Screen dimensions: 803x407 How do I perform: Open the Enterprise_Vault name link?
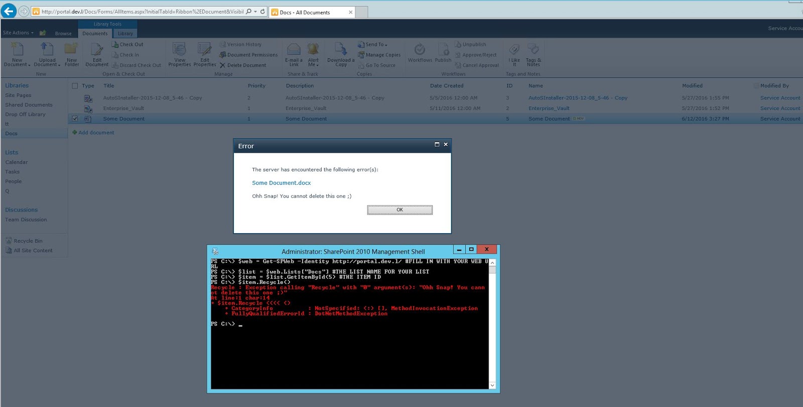[x=549, y=109]
